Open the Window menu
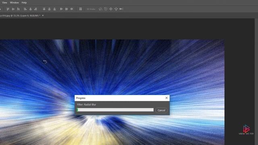Image resolution: width=258 pixels, height=145 pixels. [x=15, y=3]
